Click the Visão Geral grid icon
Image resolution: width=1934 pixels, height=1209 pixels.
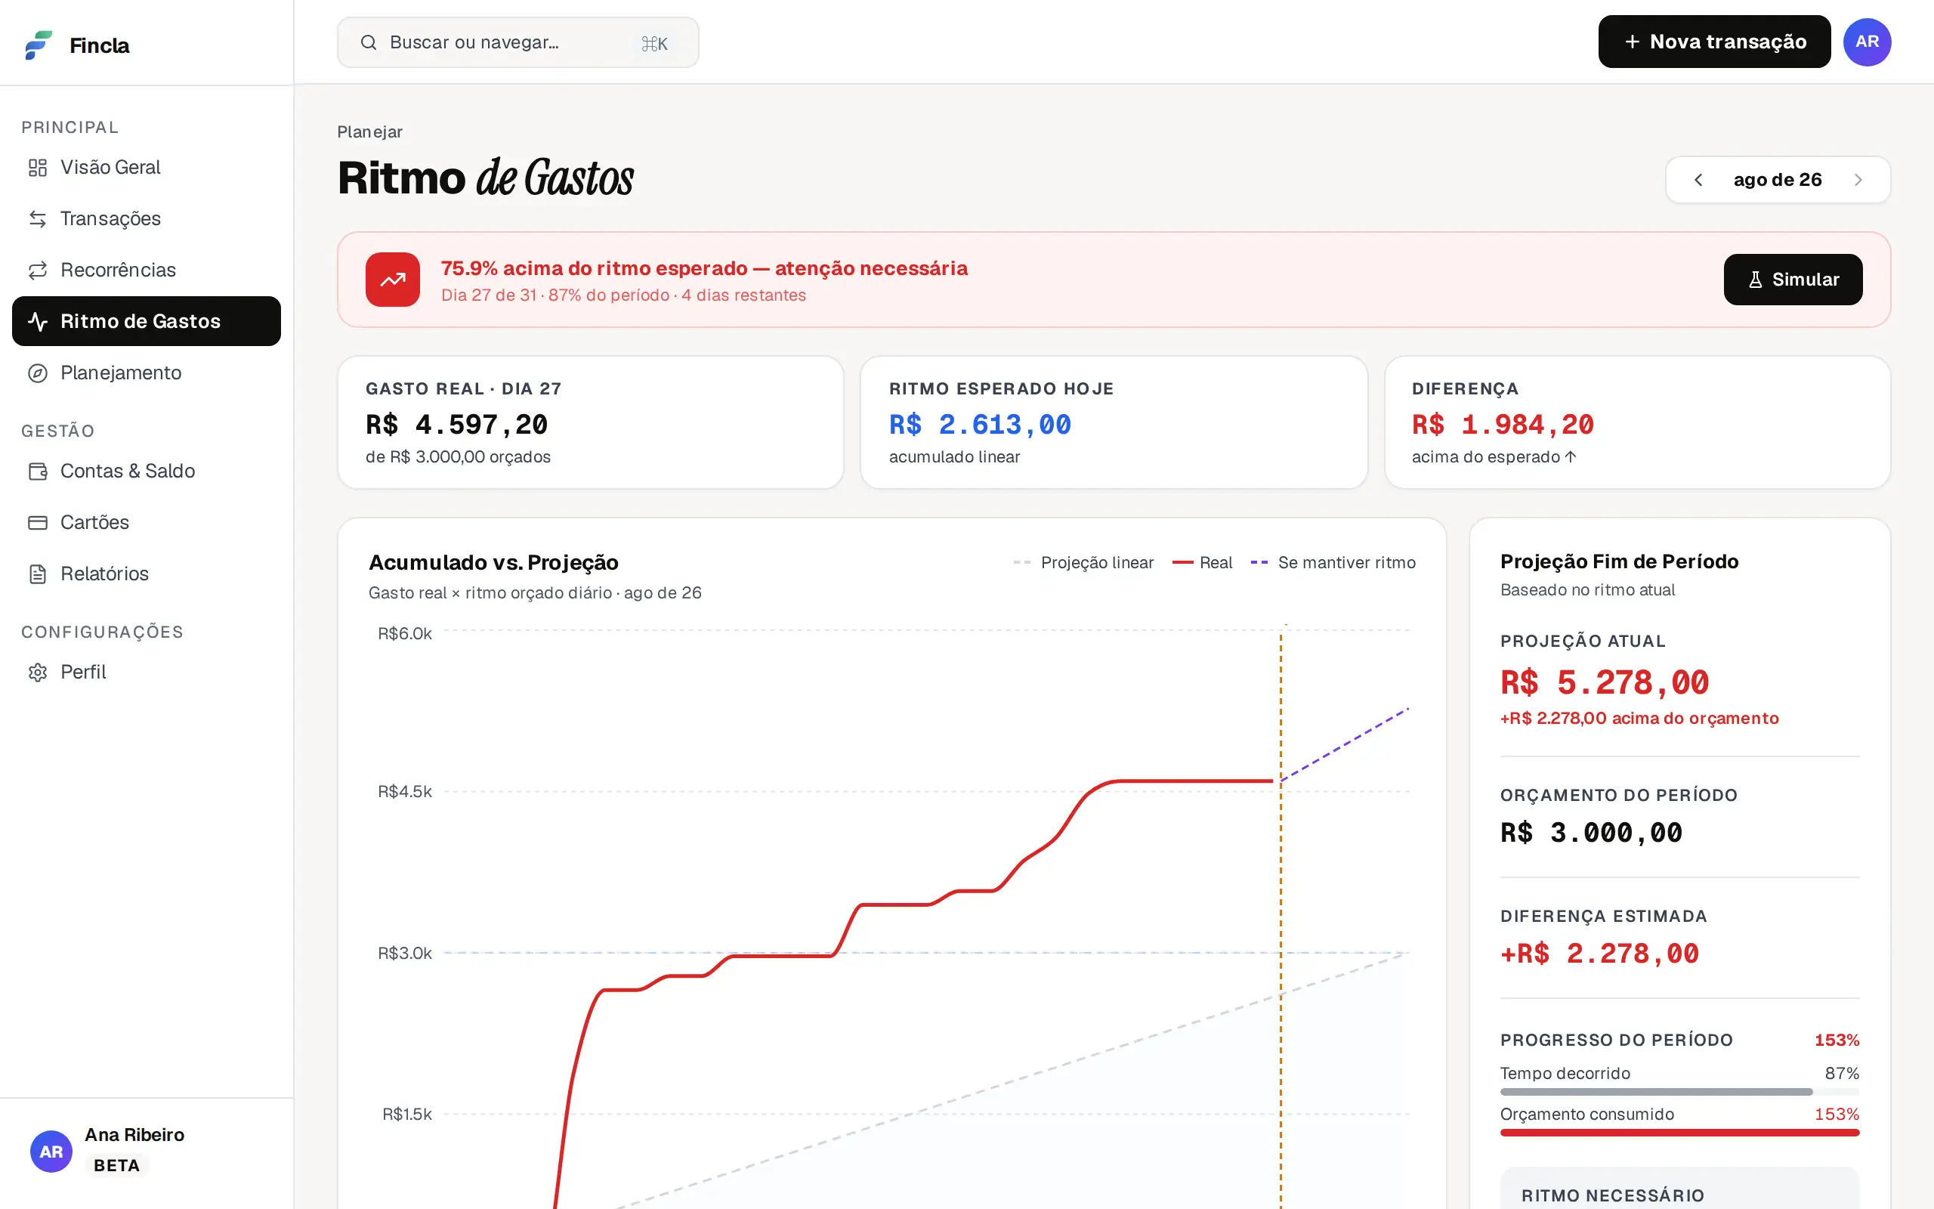(x=38, y=167)
